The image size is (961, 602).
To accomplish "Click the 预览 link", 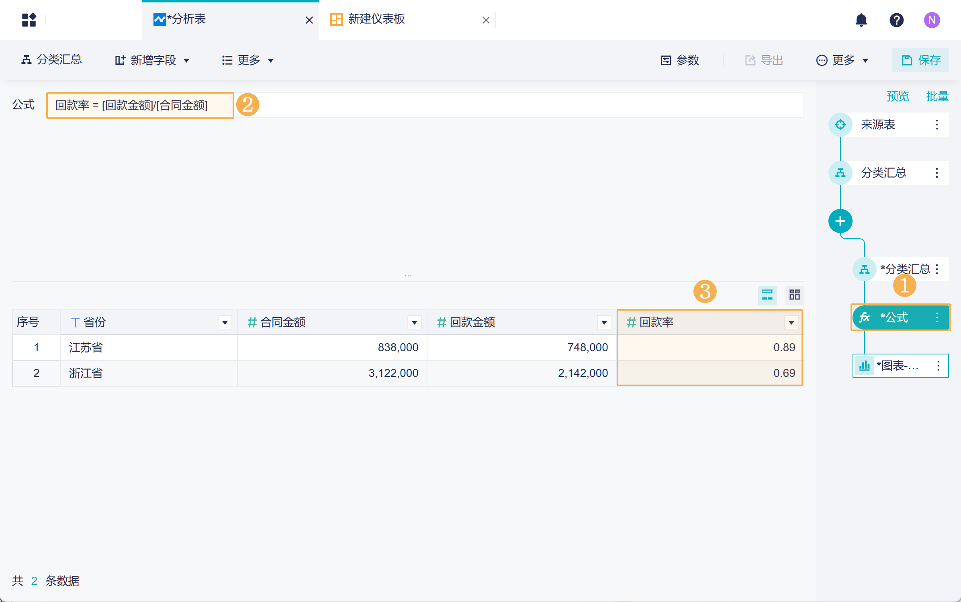I will pyautogui.click(x=898, y=96).
